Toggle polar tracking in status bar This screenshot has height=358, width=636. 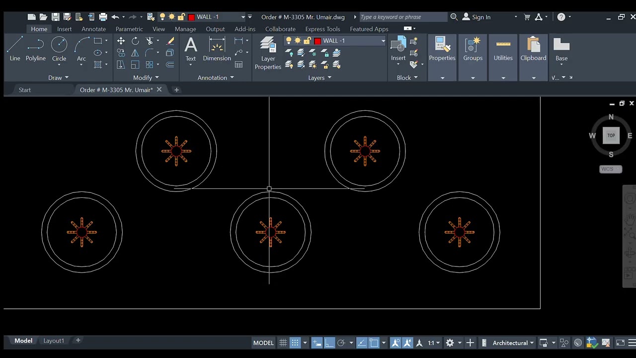[341, 343]
